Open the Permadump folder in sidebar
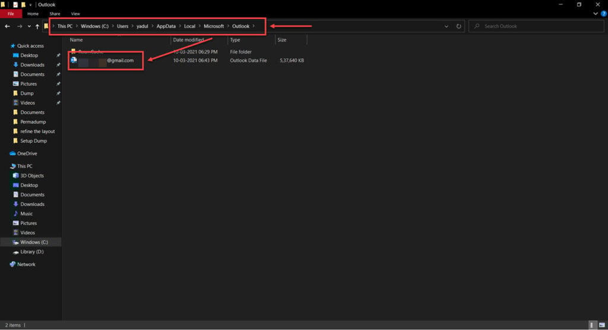This screenshot has width=608, height=330. 33,122
